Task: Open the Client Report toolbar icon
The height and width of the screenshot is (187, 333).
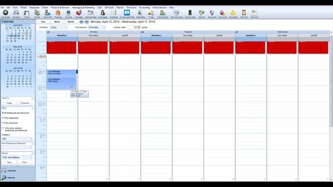Action: pyautogui.click(x=163, y=14)
